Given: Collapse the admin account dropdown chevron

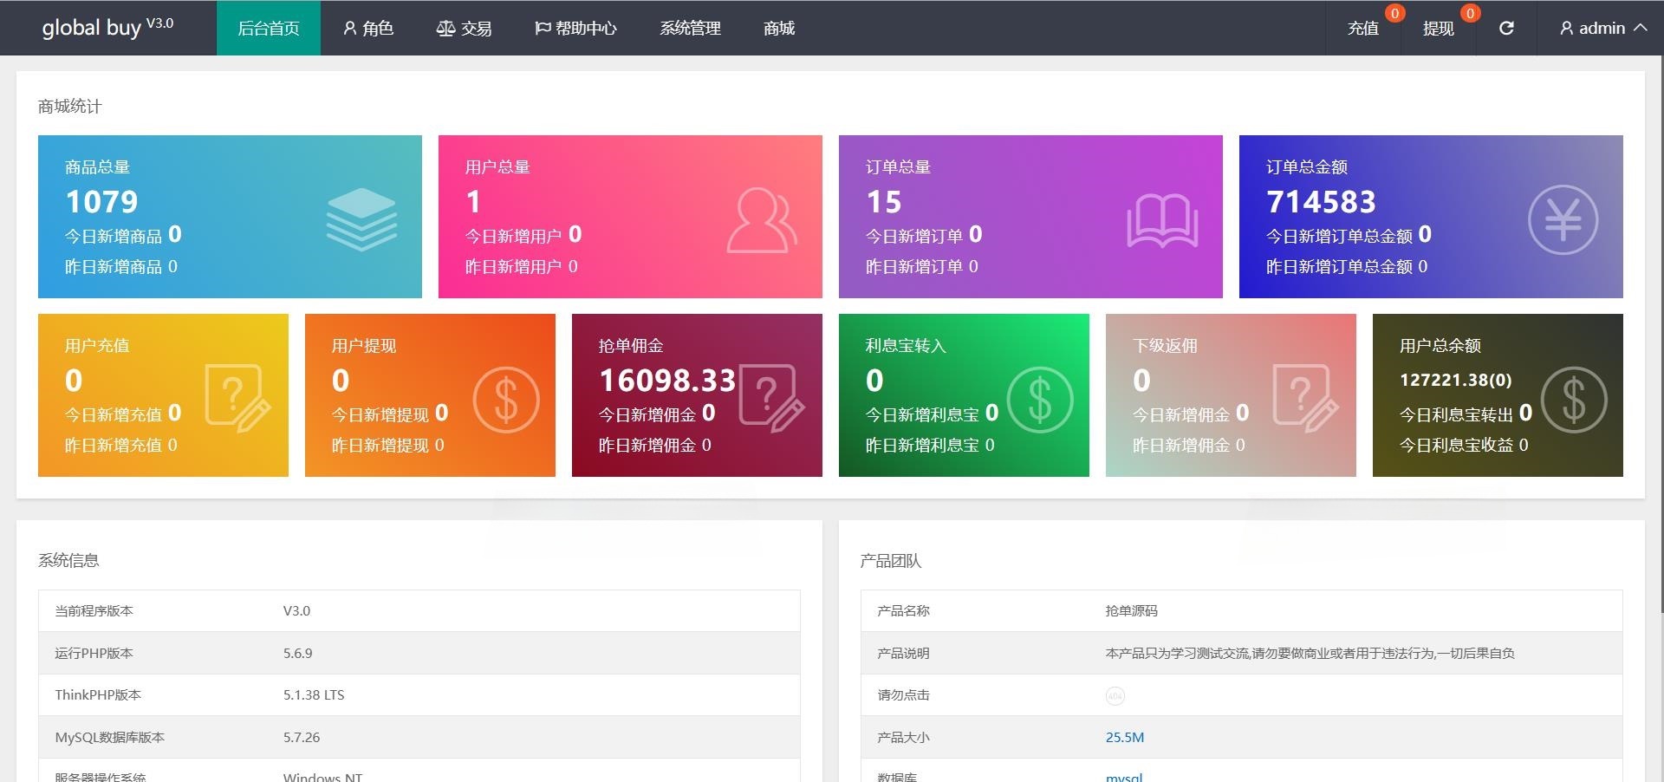Looking at the screenshot, I should point(1642,28).
